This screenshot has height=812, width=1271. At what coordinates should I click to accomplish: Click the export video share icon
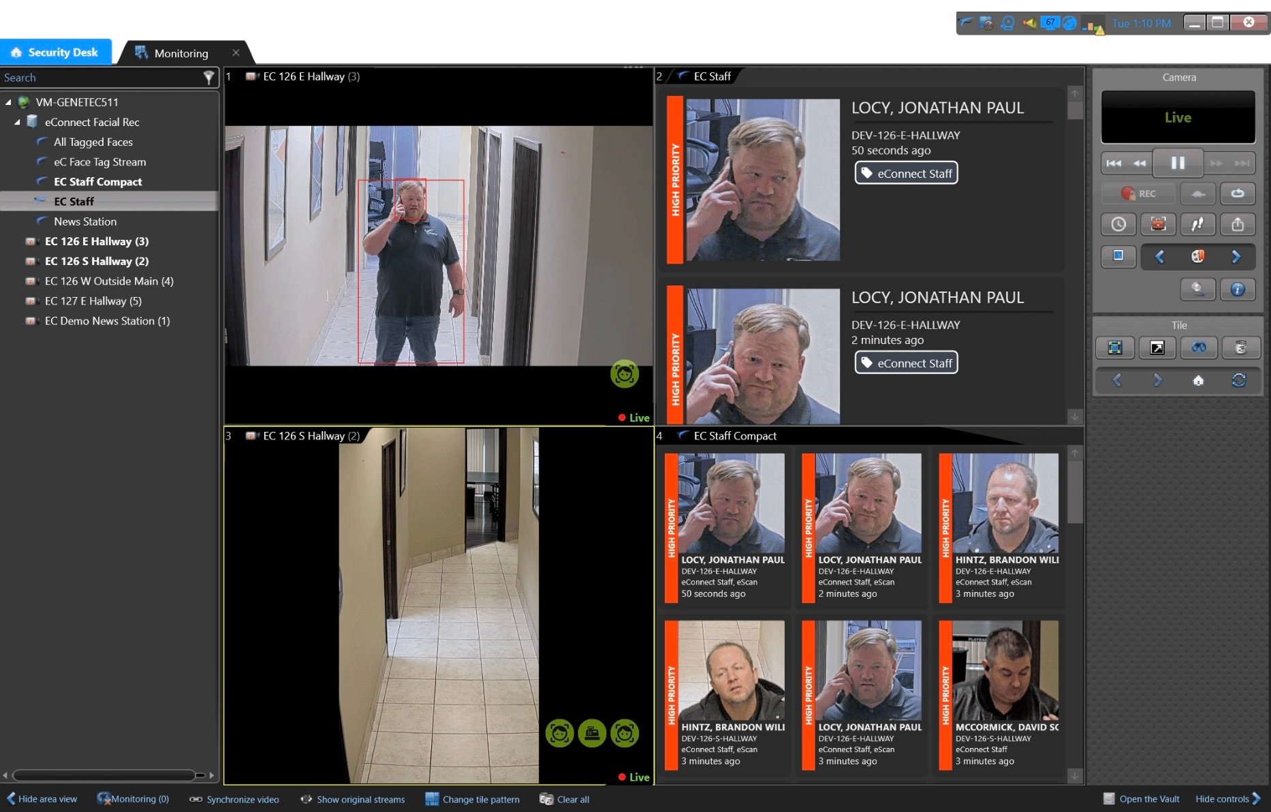tap(1238, 224)
